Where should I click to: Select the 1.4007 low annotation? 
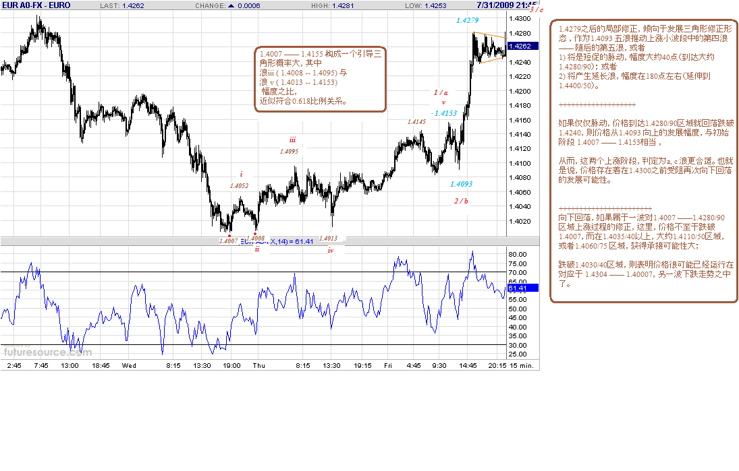click(228, 241)
